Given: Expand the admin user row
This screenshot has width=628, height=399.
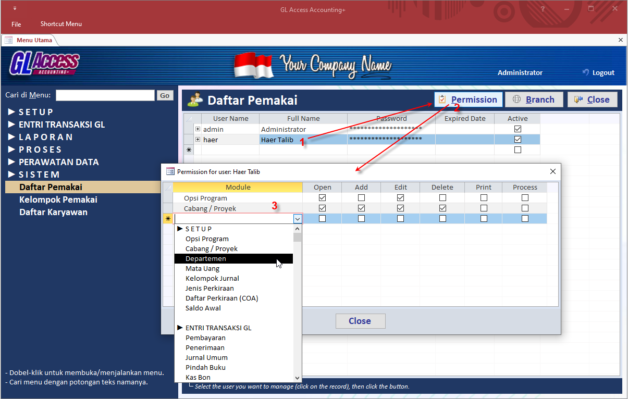Looking at the screenshot, I should pos(198,129).
